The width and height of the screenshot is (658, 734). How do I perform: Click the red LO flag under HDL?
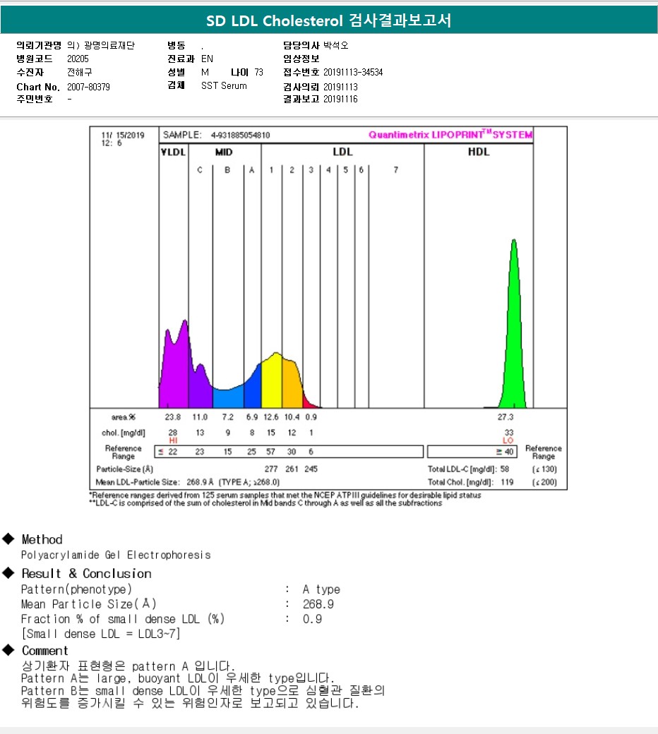click(508, 440)
